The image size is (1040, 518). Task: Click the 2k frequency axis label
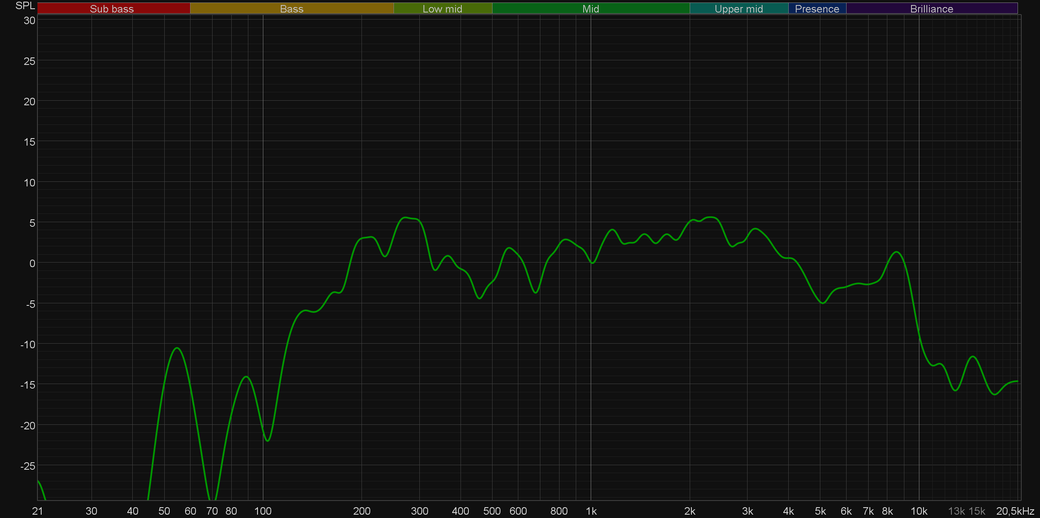(x=690, y=511)
